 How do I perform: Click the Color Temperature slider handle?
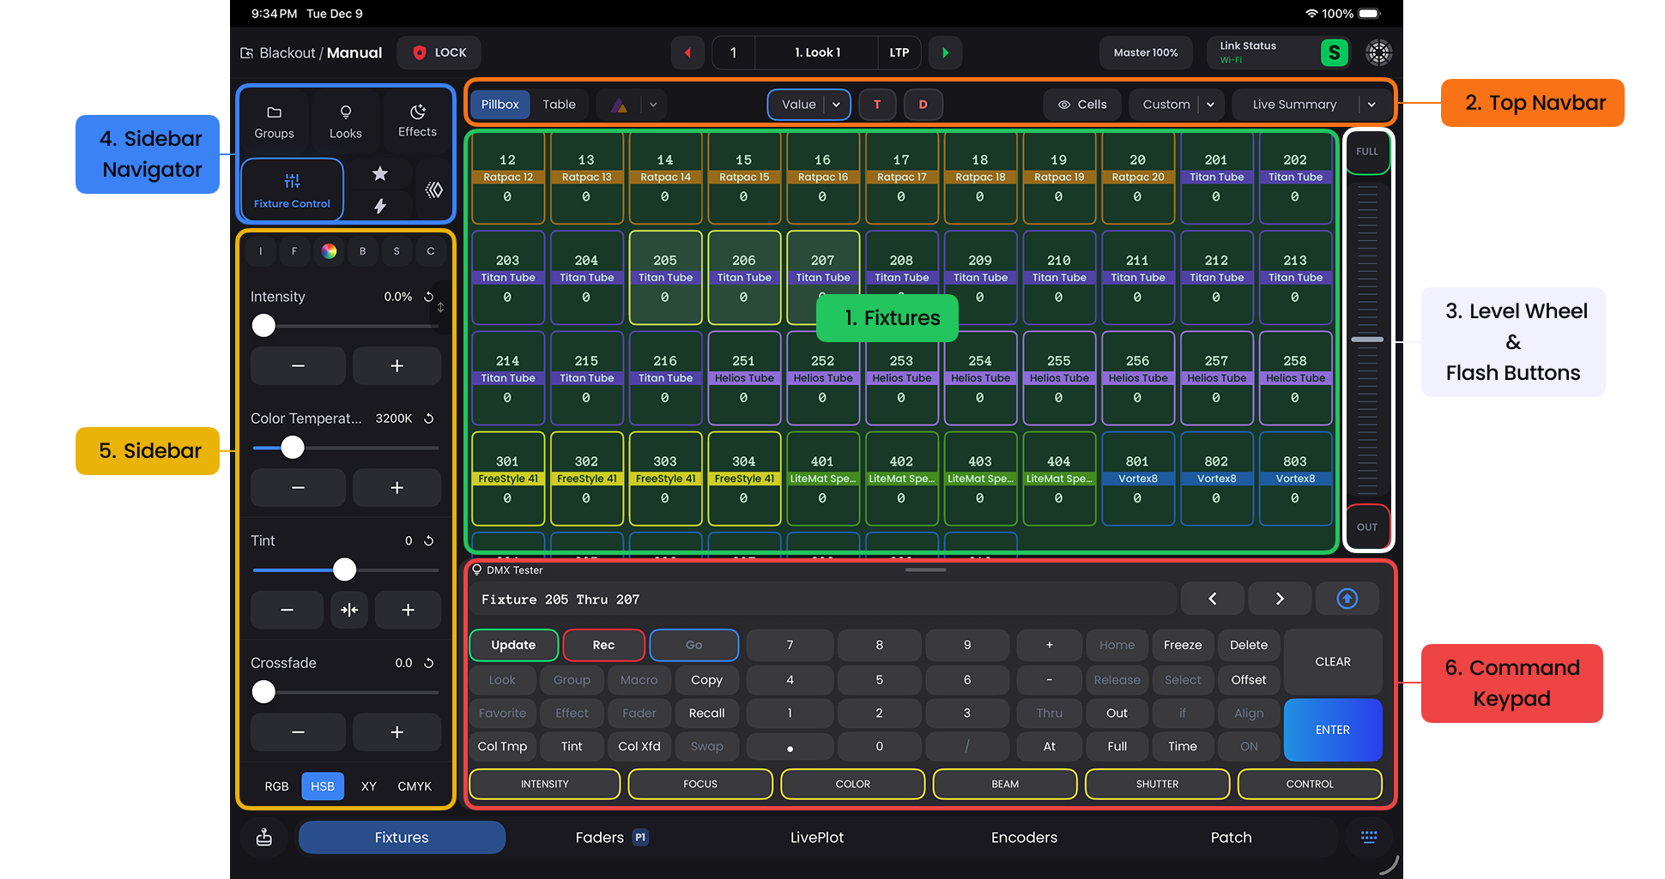(x=293, y=448)
